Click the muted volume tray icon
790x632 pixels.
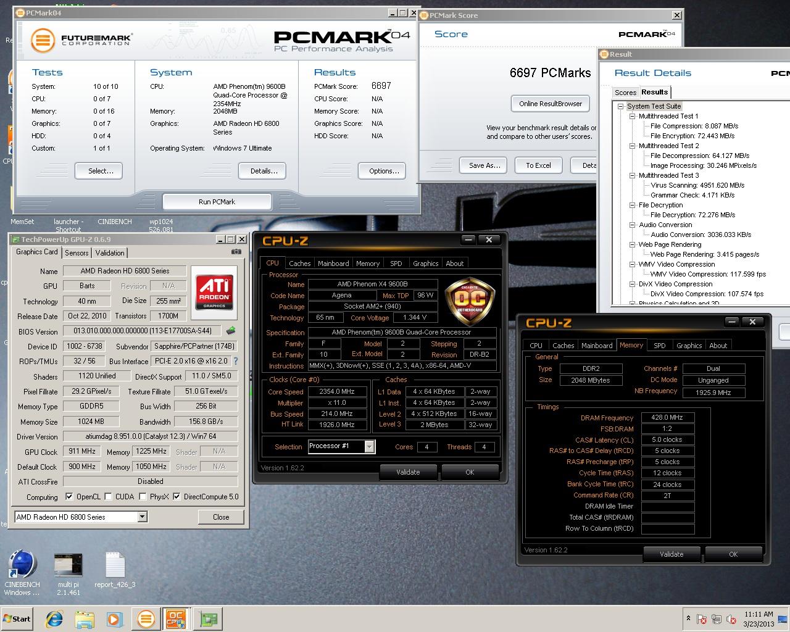coord(731,619)
